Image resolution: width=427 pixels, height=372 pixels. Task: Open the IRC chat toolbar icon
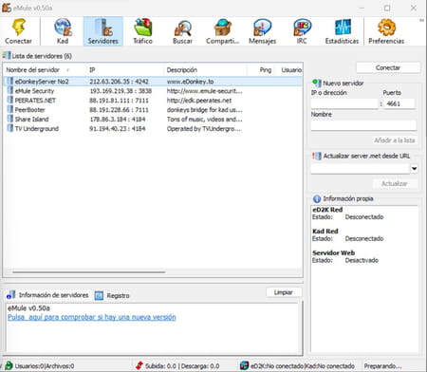(x=302, y=28)
